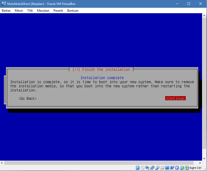Open the Masukan menu
This screenshot has width=207, height=171.
(43, 11)
